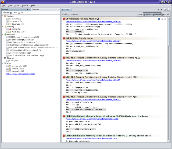Click the scrollbar up arrow in results
Screen dimensions: 172x149
[169, 18]
